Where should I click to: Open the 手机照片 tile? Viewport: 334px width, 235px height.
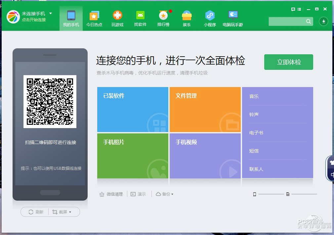pos(133,156)
